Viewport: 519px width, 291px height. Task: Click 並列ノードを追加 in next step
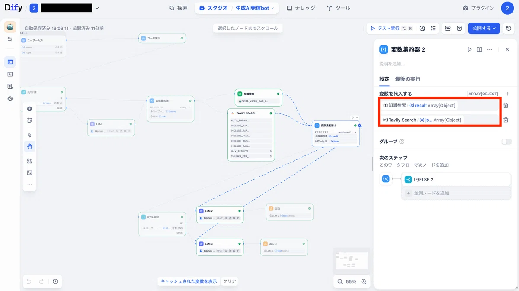pos(456,193)
